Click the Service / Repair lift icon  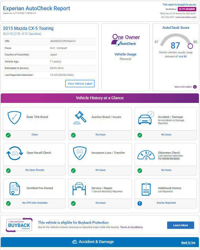coord(79,189)
